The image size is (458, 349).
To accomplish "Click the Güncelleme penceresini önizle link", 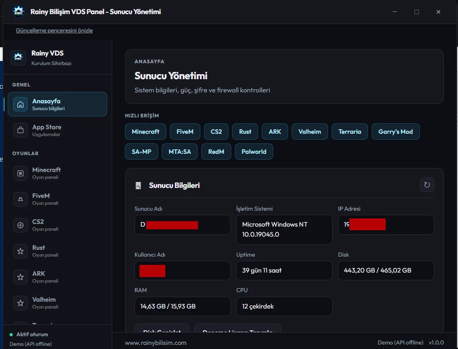I will 55,30.
